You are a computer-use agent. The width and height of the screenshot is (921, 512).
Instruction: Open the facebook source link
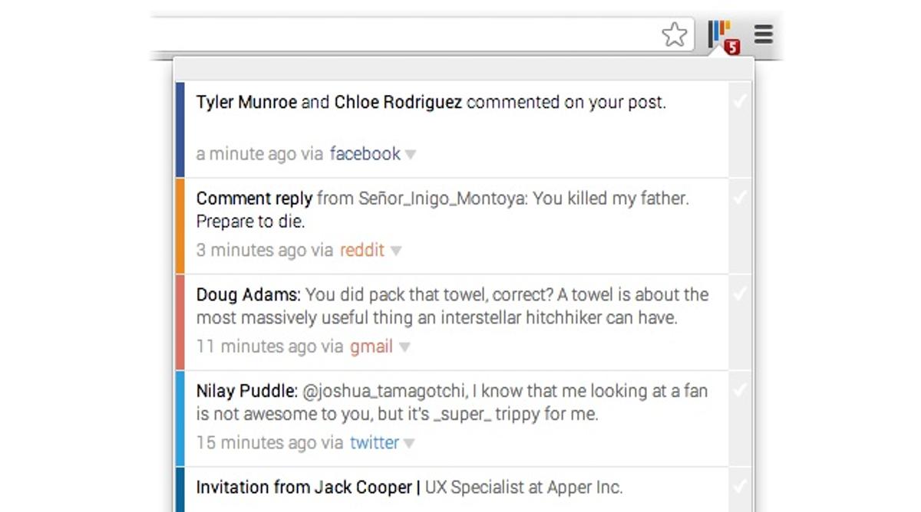tap(365, 154)
